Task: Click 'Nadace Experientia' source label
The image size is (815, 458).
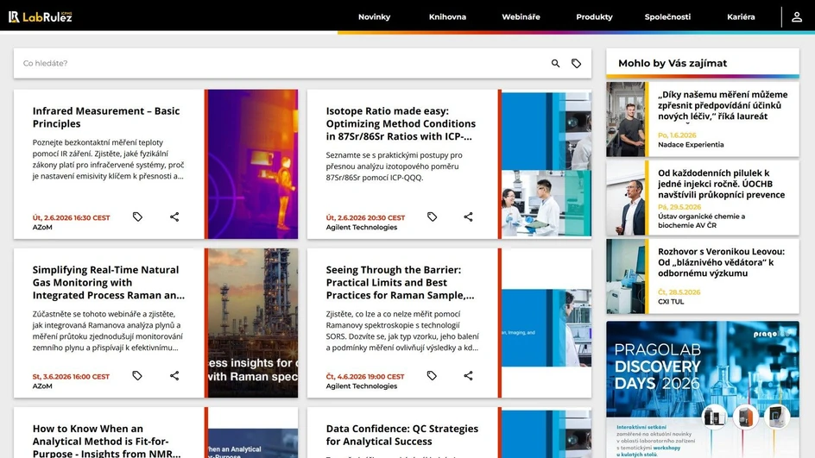Action: coord(691,145)
